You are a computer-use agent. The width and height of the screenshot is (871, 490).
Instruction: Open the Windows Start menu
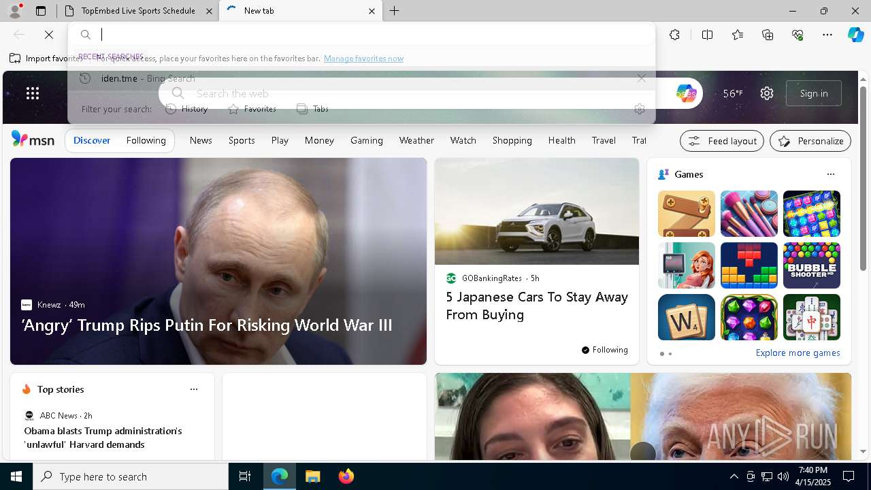tap(16, 476)
